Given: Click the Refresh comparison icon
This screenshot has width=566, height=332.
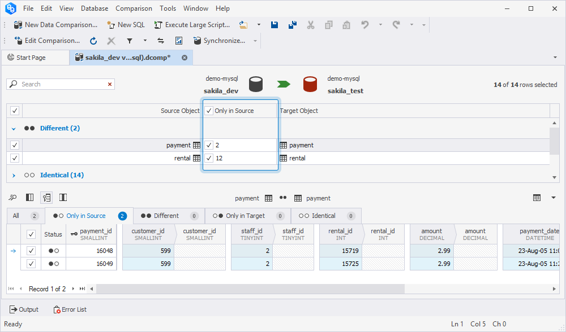Looking at the screenshot, I should (x=93, y=41).
